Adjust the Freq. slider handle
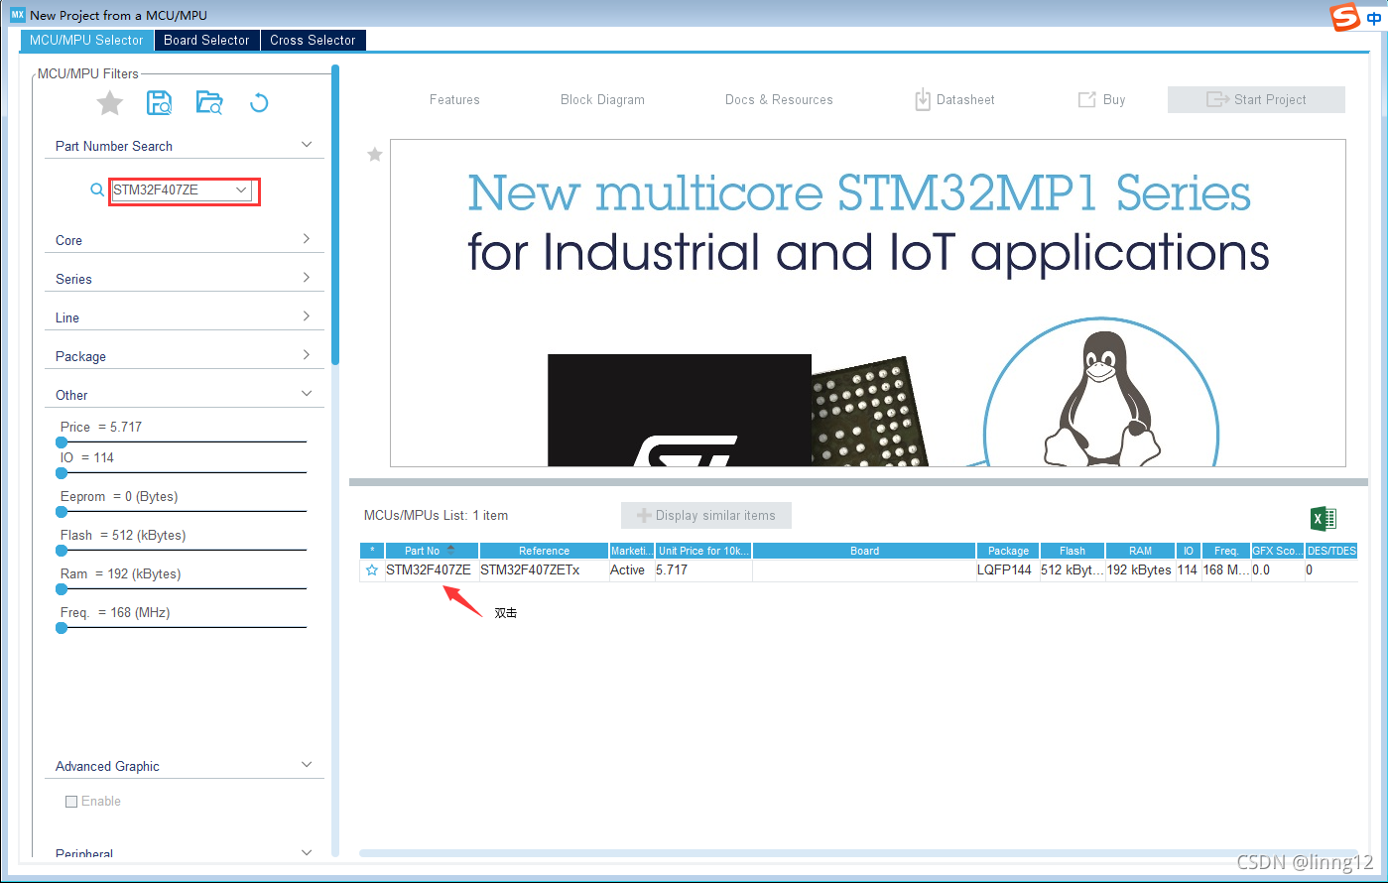Screen dimensions: 1388x883 tap(62, 627)
